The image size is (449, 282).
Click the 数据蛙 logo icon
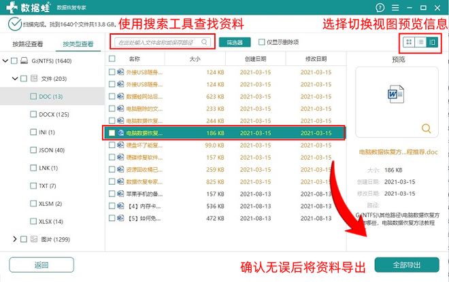point(12,7)
